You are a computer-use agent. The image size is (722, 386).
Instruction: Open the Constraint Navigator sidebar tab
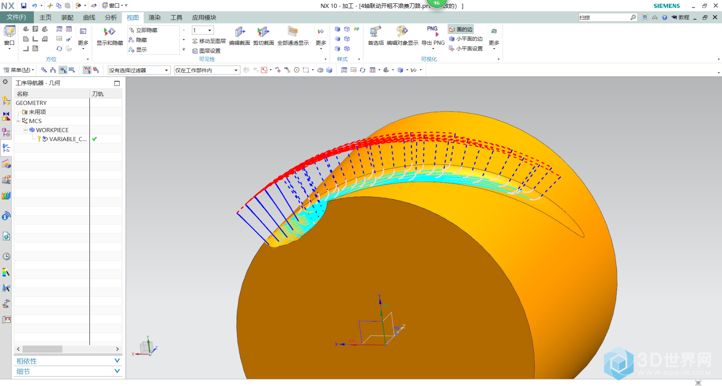[6, 116]
